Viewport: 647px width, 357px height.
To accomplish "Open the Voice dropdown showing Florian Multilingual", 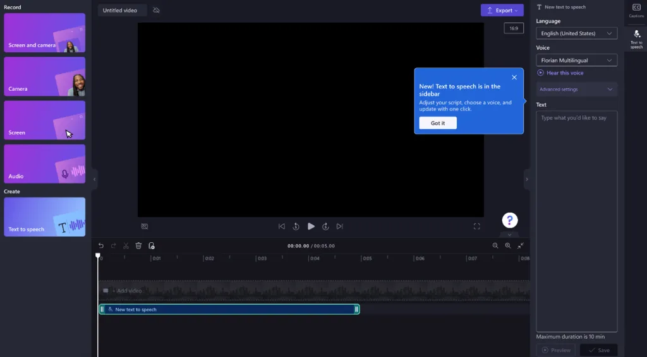I will coord(576,61).
